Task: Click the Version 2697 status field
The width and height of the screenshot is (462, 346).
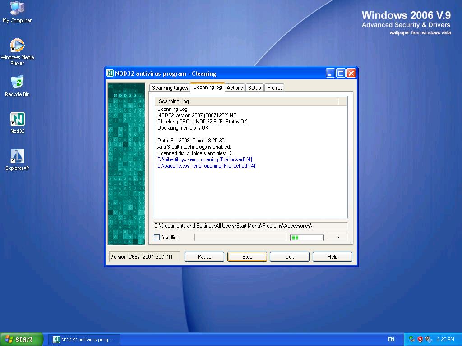Action: coord(144,256)
